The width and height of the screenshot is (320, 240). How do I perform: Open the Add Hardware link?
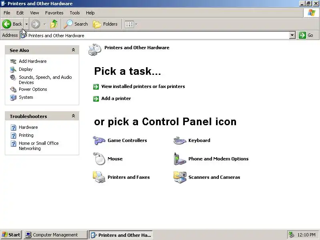pyautogui.click(x=33, y=61)
